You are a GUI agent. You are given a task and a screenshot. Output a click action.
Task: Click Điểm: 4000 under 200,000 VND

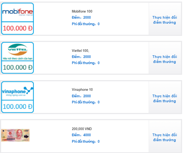[x=81, y=135]
